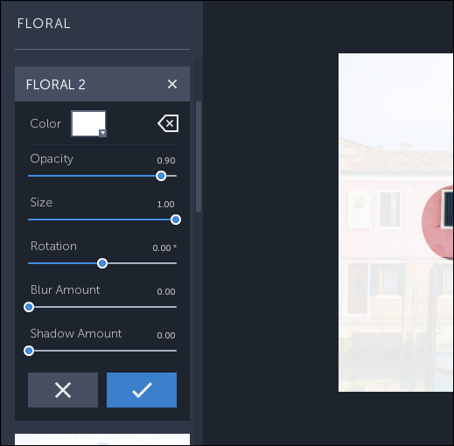Click the FLORAL section heading
The image size is (454, 446).
point(44,24)
